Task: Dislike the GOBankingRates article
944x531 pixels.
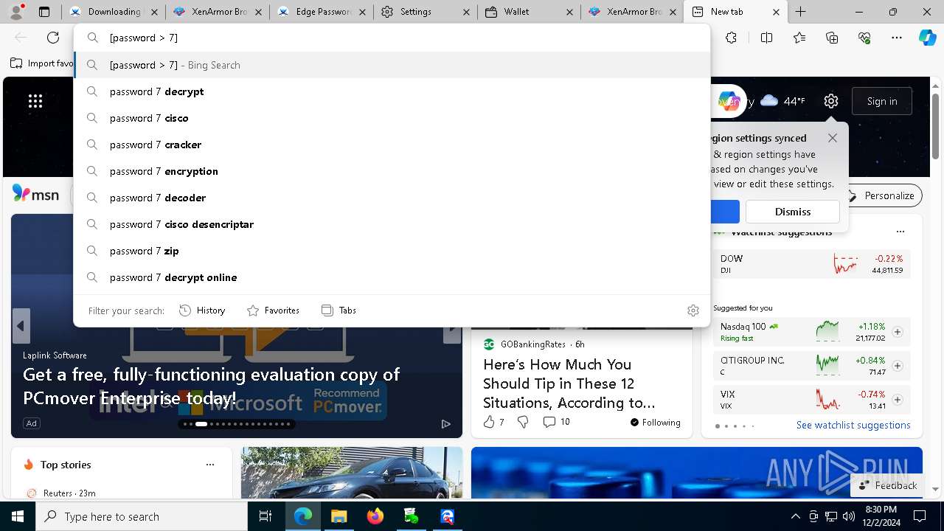Action: [x=523, y=422]
